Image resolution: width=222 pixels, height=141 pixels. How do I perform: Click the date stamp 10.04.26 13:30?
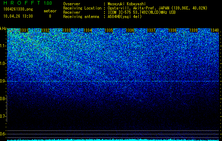(x=18, y=16)
